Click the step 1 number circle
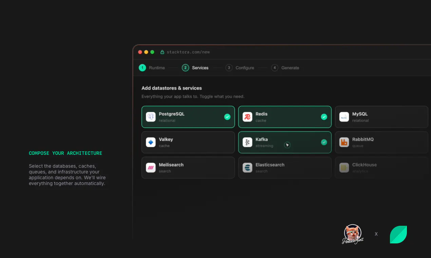Screen dimensions: 431x258 (x=142, y=68)
